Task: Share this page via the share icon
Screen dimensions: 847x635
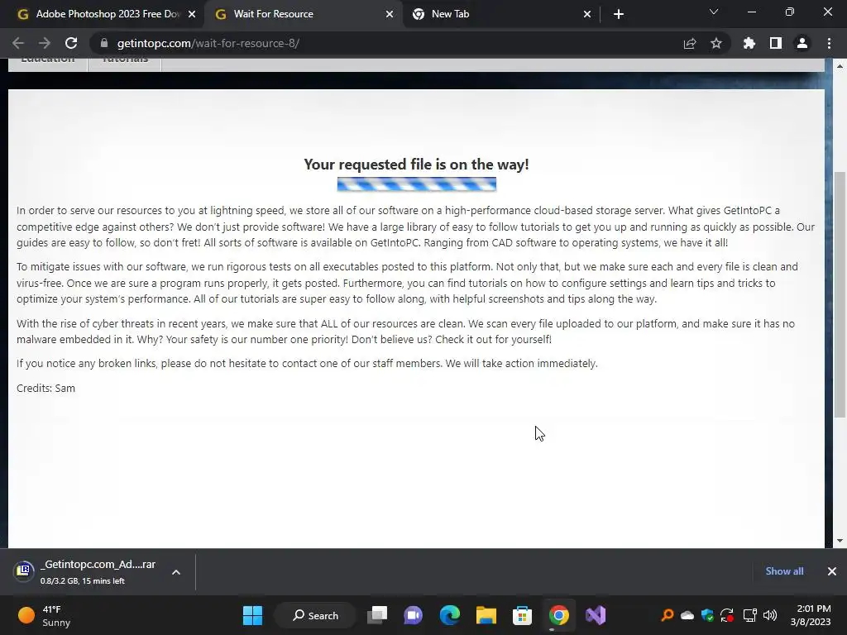Action: [x=690, y=43]
